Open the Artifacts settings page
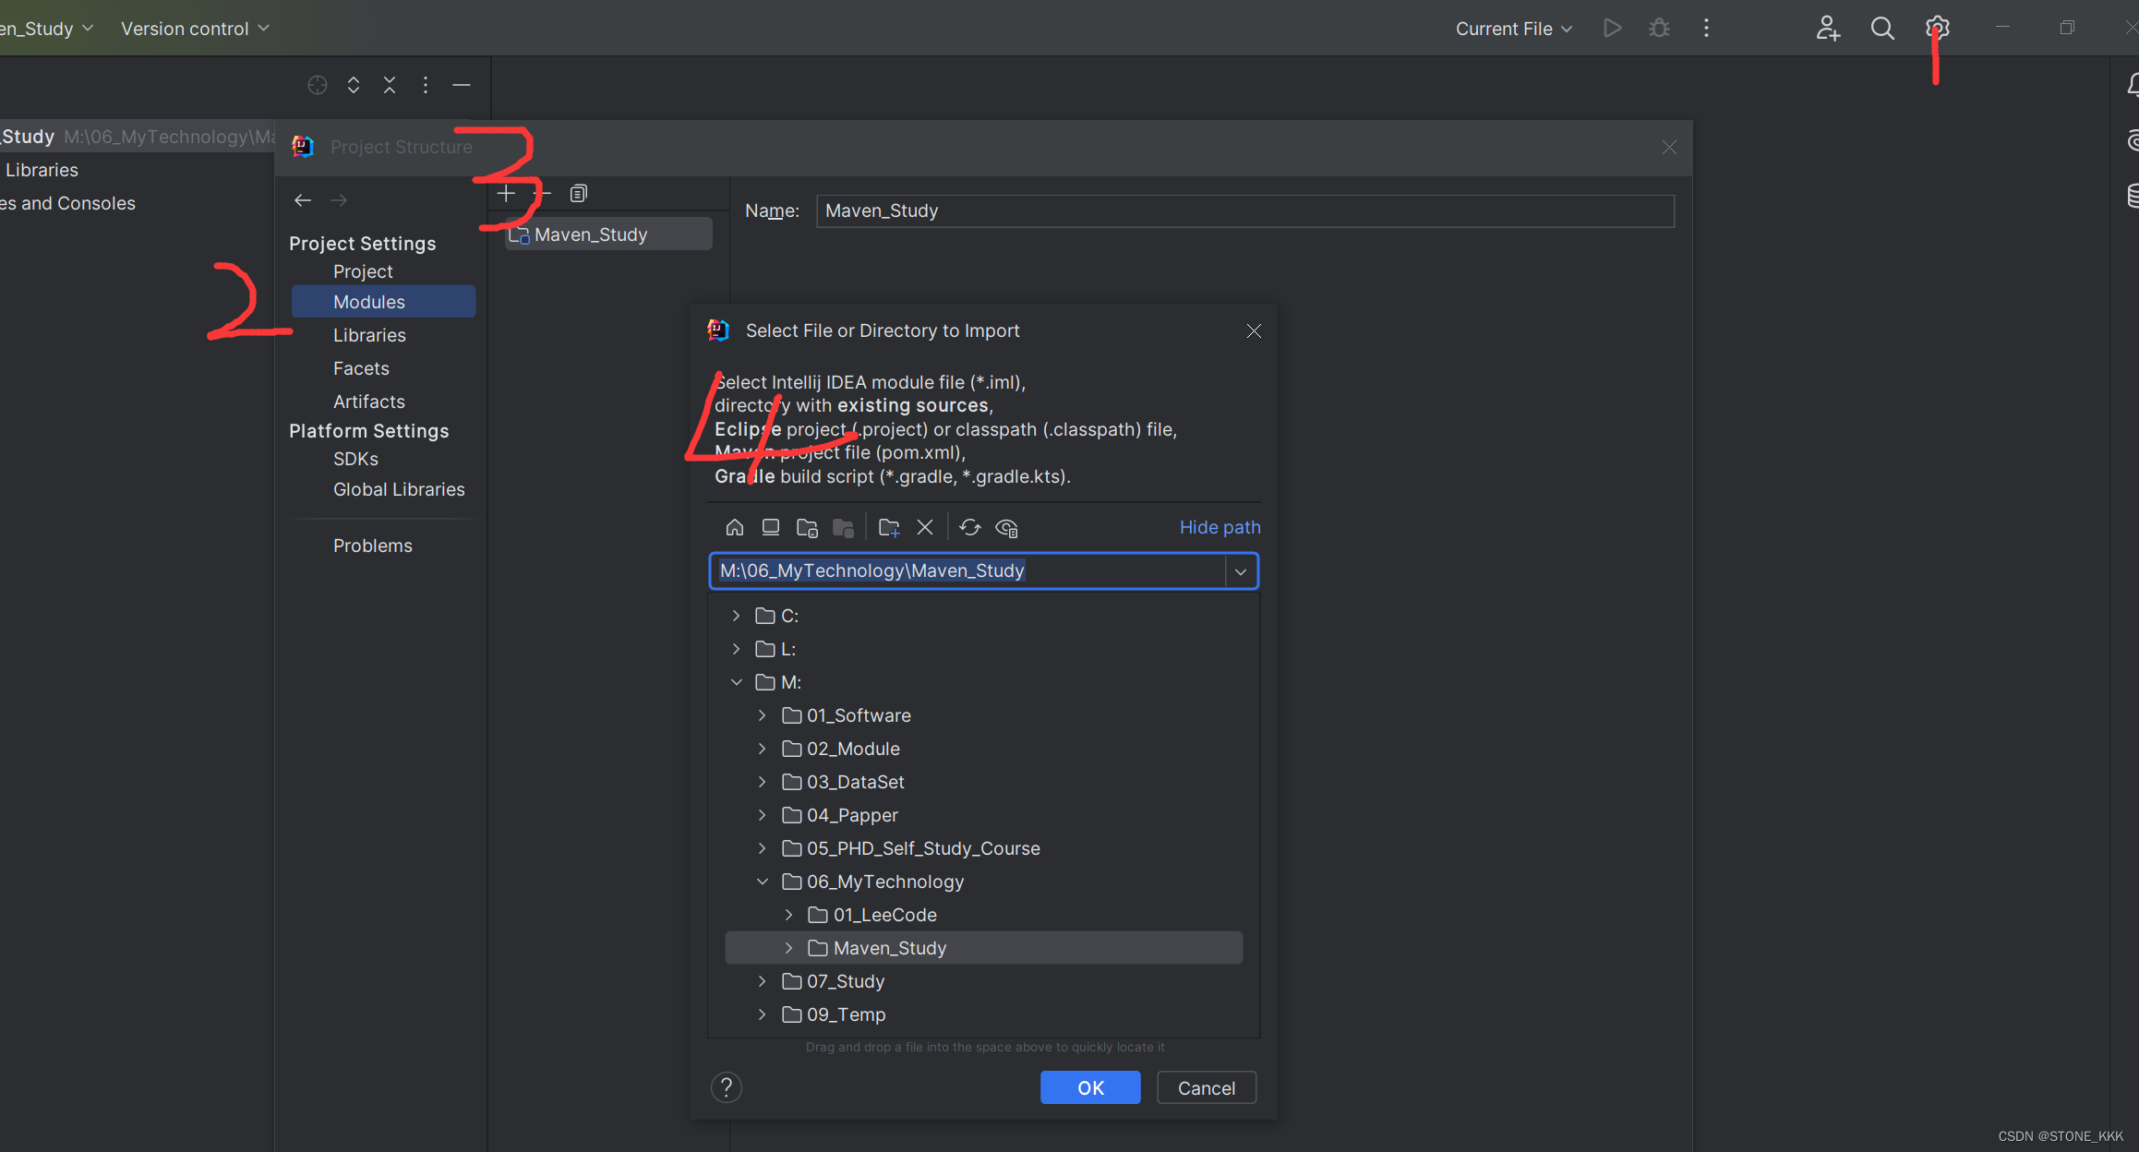The width and height of the screenshot is (2139, 1152). pos(368,402)
